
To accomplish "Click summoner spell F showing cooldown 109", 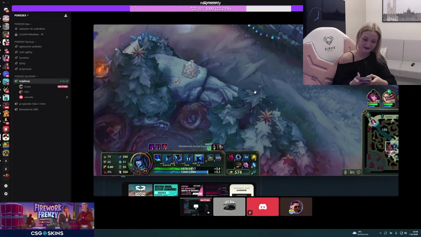I will click(218, 158).
